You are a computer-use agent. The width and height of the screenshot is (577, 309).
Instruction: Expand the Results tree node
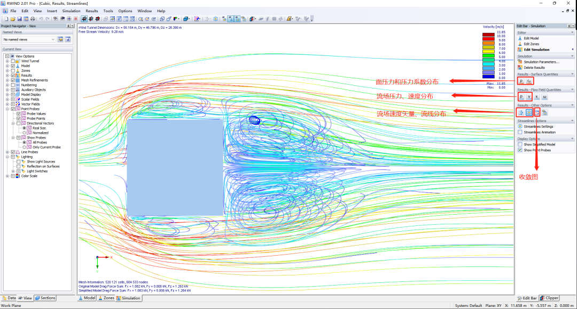pyautogui.click(x=7, y=75)
